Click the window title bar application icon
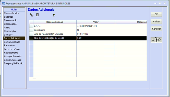 pyautogui.click(x=3, y=4)
